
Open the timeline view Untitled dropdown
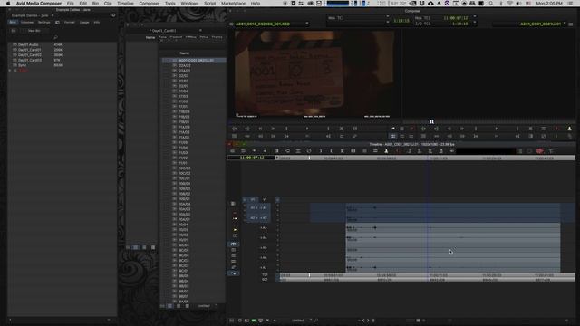click(x=301, y=321)
